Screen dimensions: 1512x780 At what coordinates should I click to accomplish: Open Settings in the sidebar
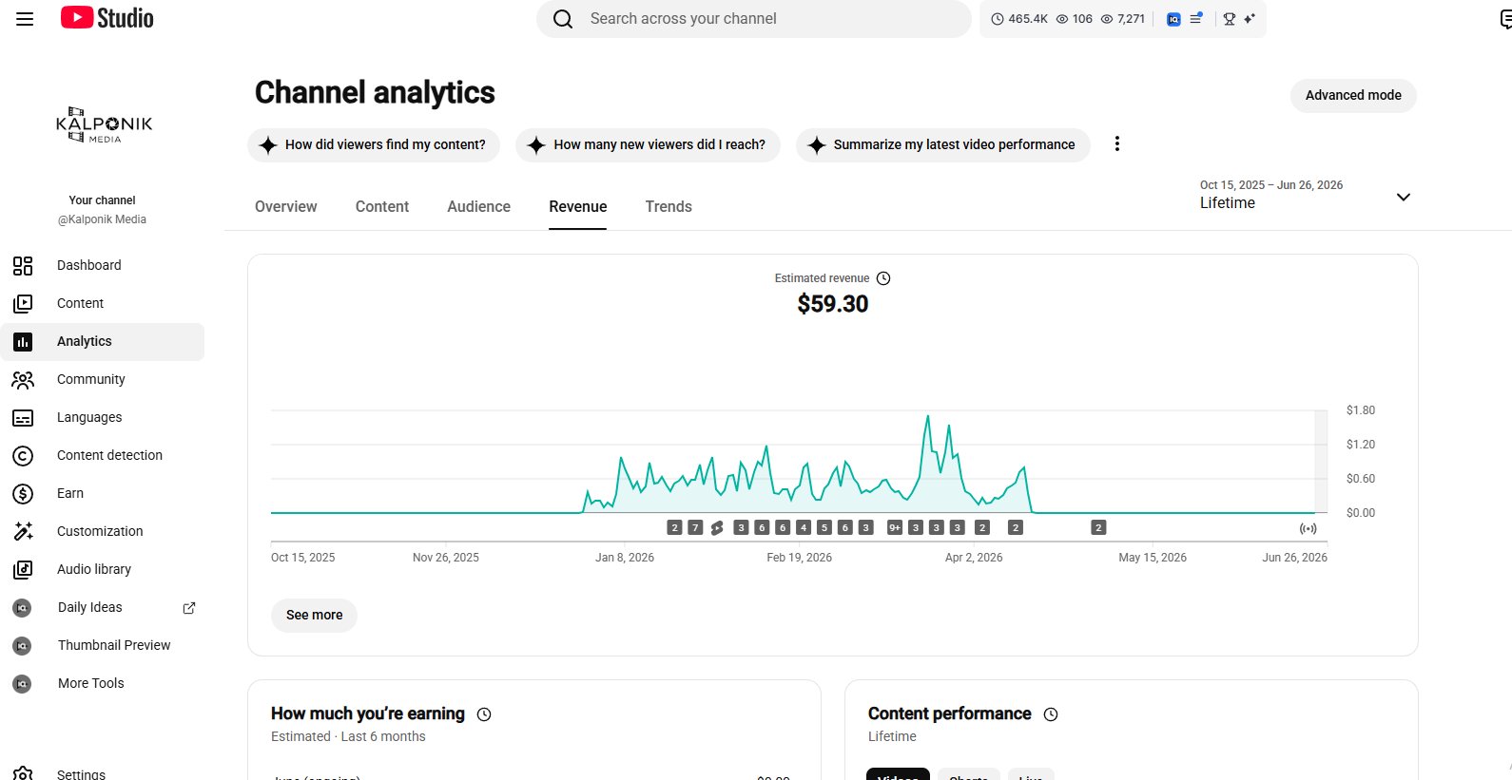103,773
